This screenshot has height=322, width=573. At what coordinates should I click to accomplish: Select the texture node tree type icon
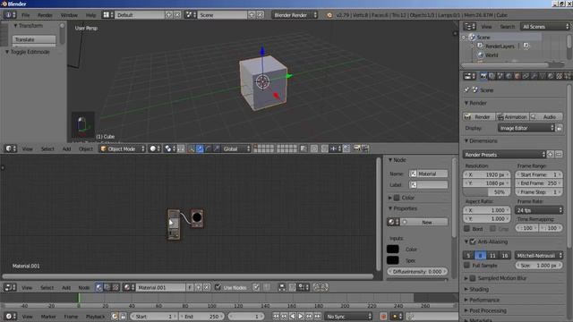pyautogui.click(x=115, y=287)
